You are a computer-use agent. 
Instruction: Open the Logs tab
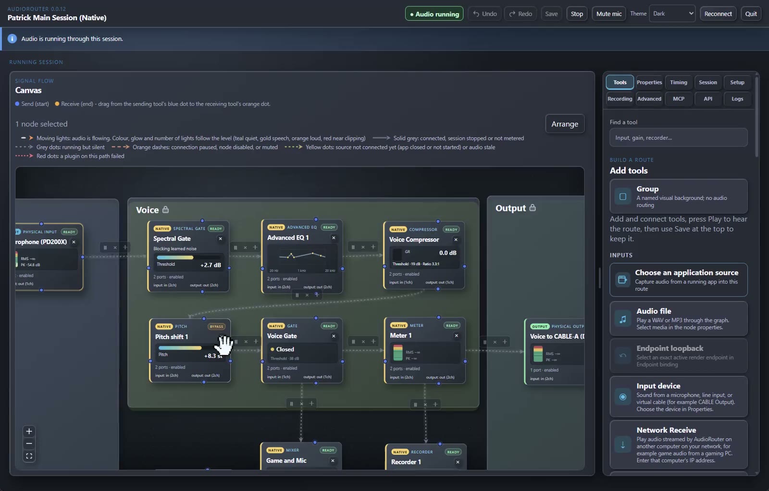737,98
